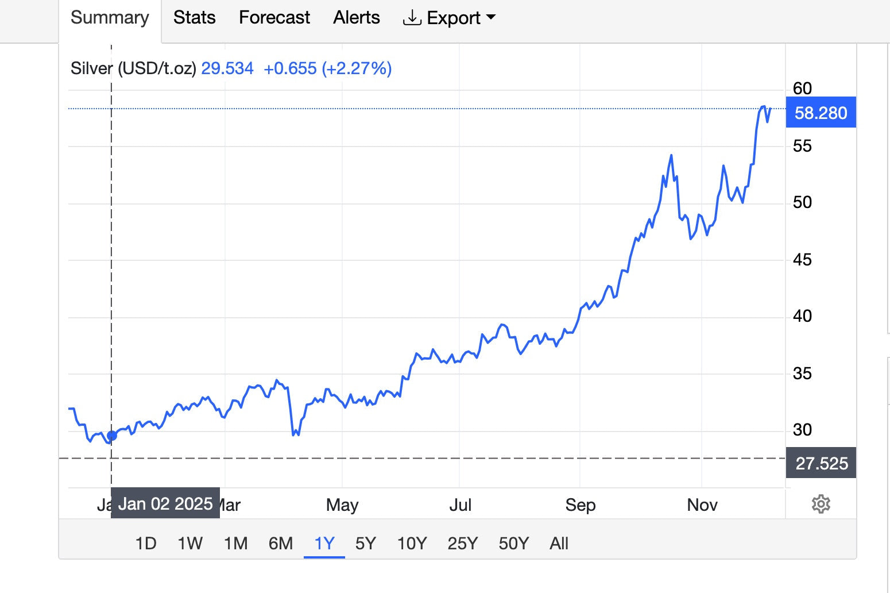This screenshot has height=593, width=890.
Task: Click the Export download icon
Action: (x=412, y=18)
